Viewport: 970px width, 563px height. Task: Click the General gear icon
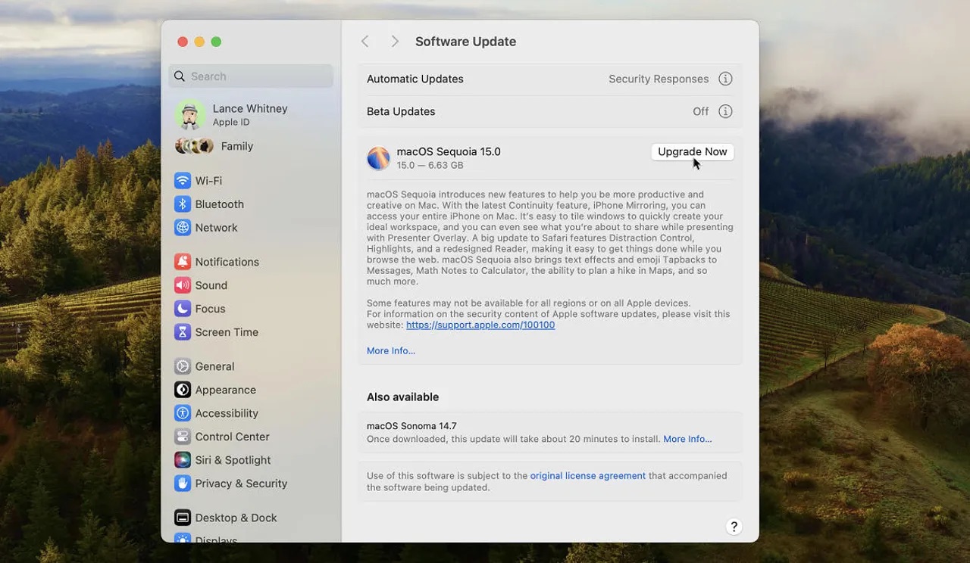[183, 366]
